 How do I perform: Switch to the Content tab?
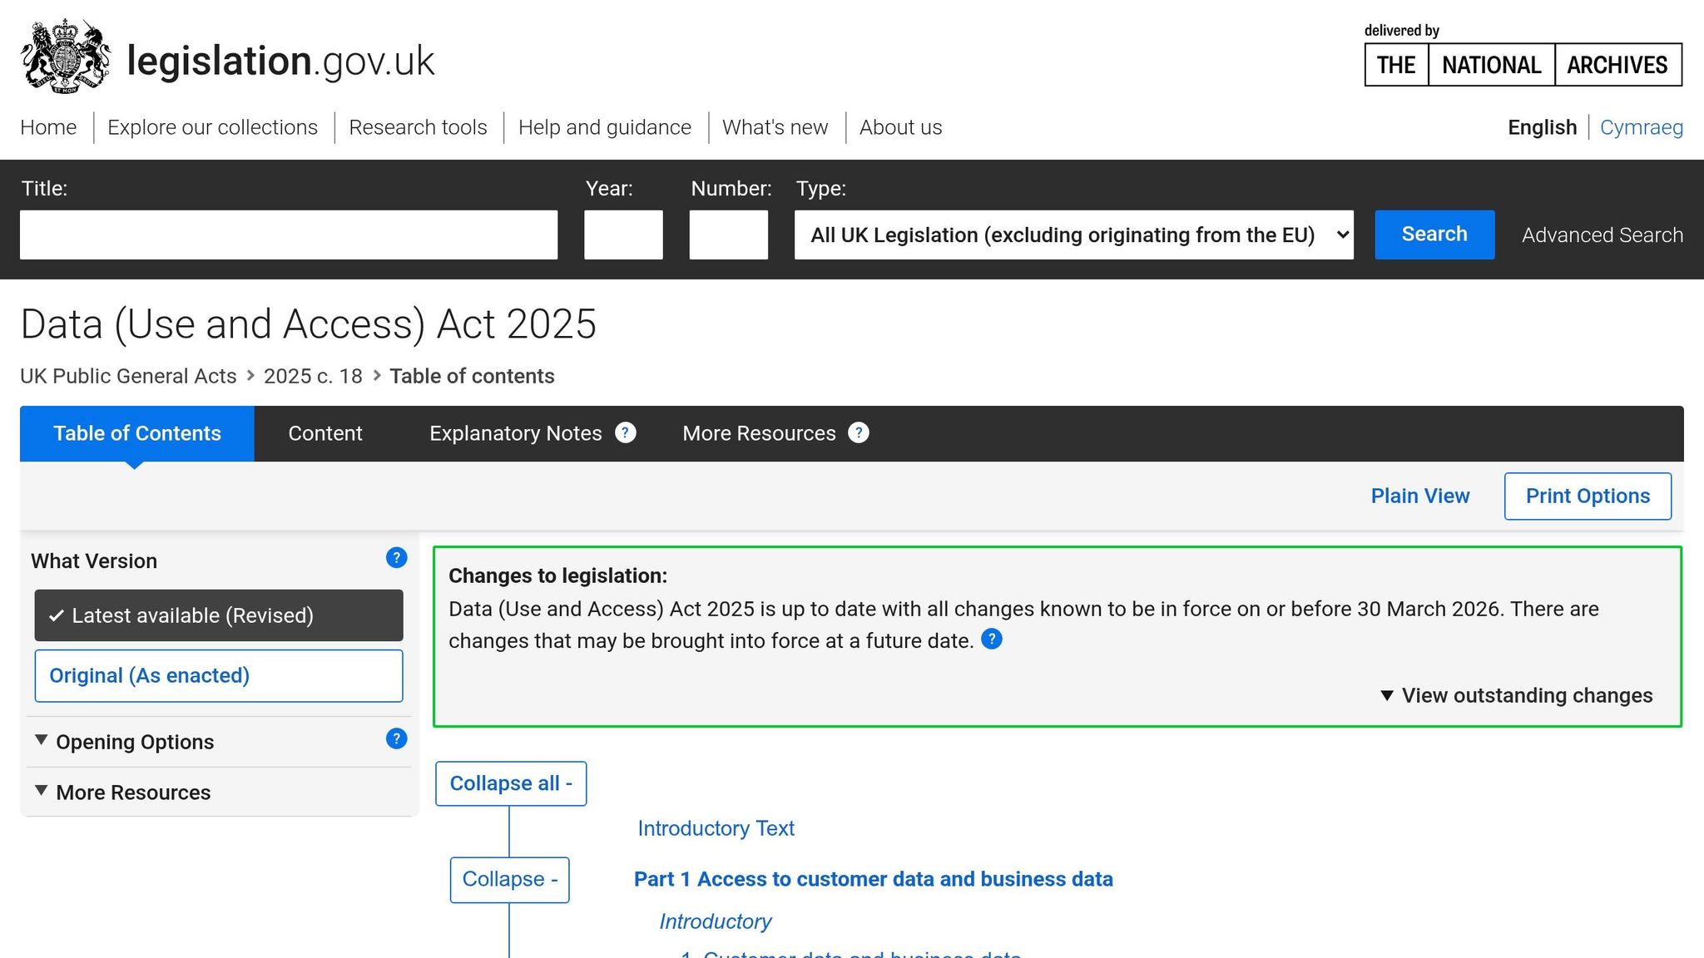(x=324, y=432)
